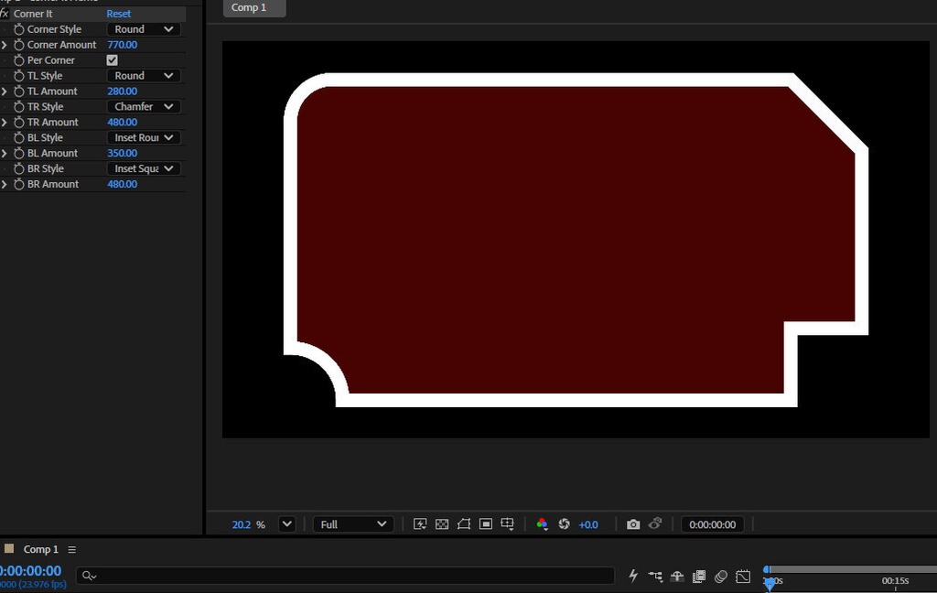Toggle BL Amount stopwatch

pos(19,154)
